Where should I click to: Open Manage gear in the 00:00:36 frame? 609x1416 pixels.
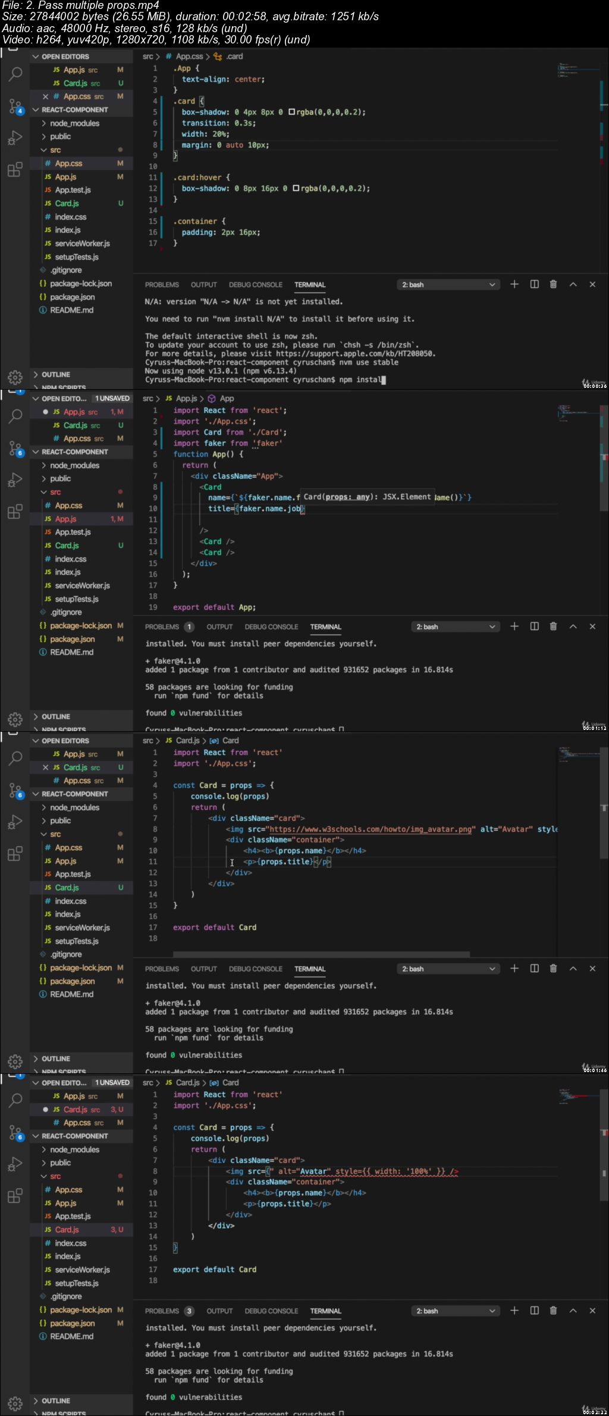pos(15,377)
